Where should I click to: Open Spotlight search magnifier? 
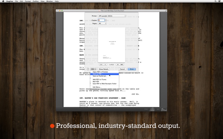215,1
